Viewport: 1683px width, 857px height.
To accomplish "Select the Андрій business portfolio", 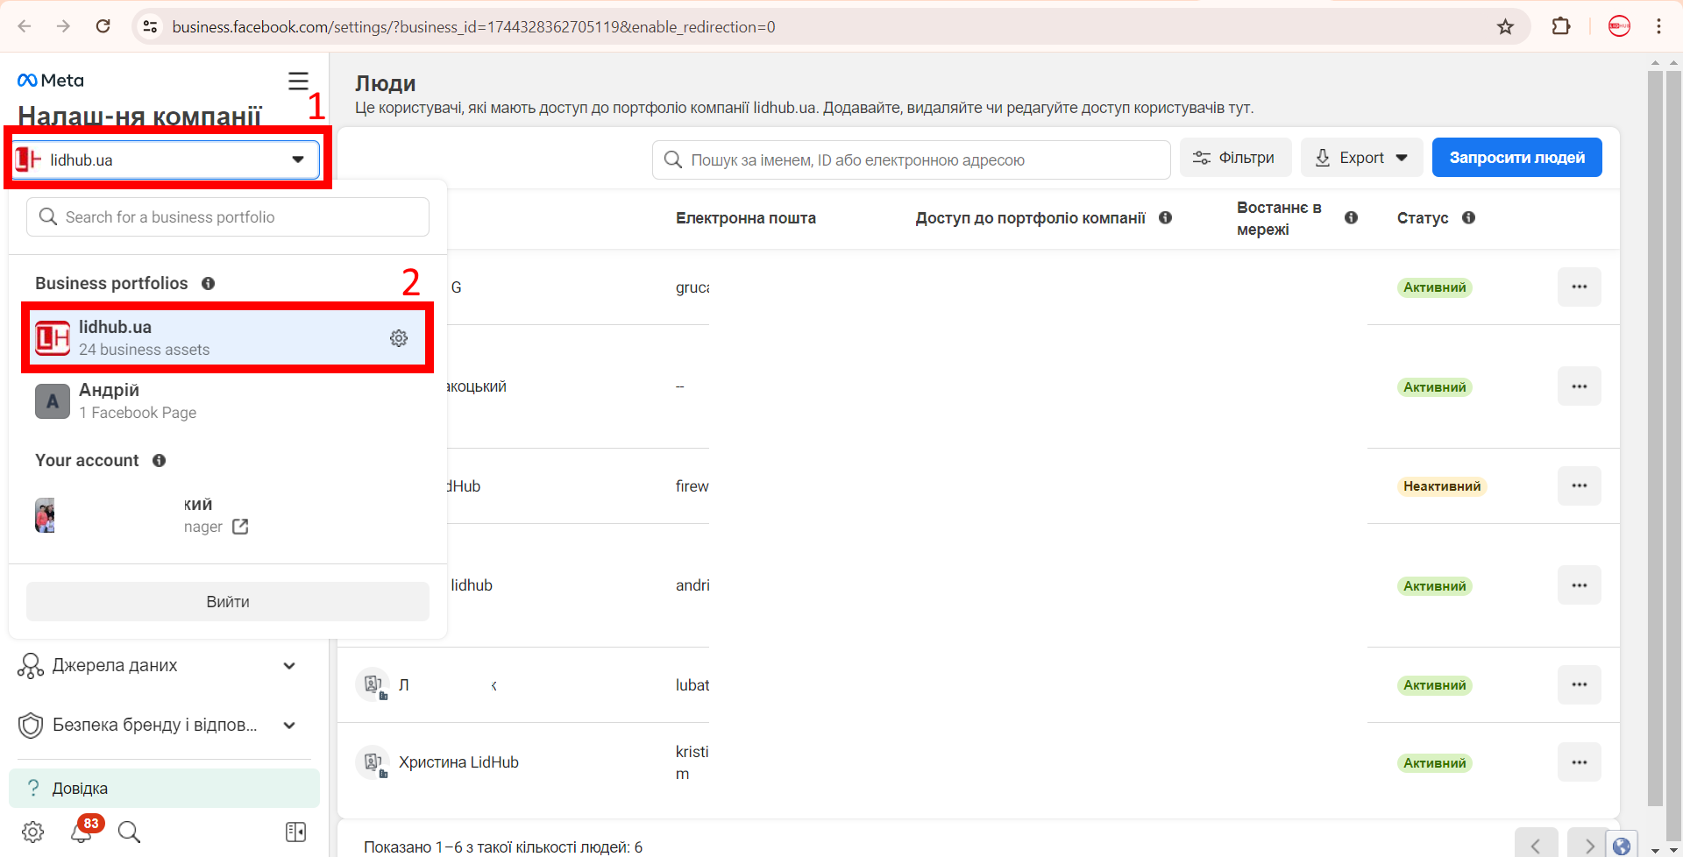I will click(x=228, y=401).
